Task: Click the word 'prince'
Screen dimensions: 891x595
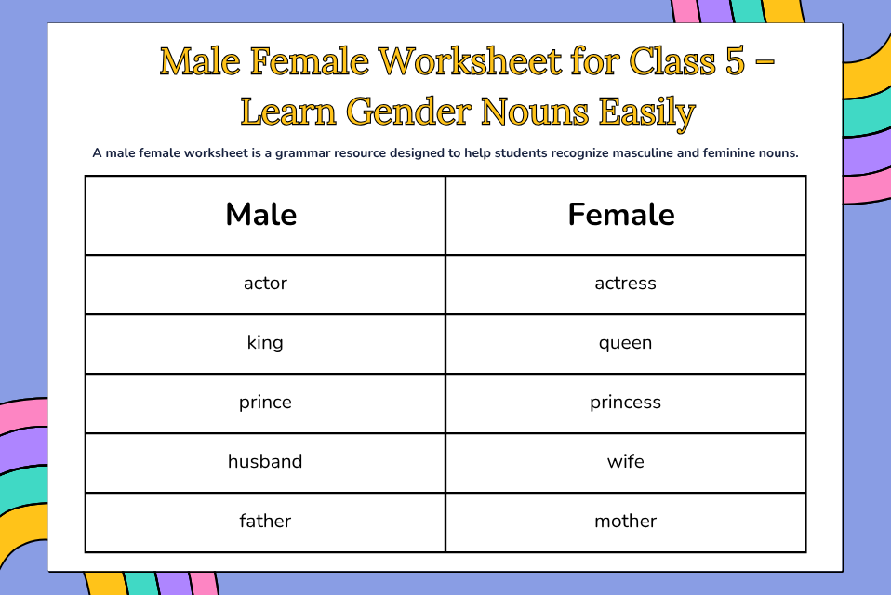Action: click(x=265, y=403)
